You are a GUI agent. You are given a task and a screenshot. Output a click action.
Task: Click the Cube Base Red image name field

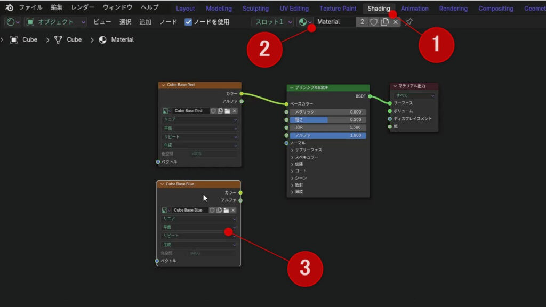191,111
